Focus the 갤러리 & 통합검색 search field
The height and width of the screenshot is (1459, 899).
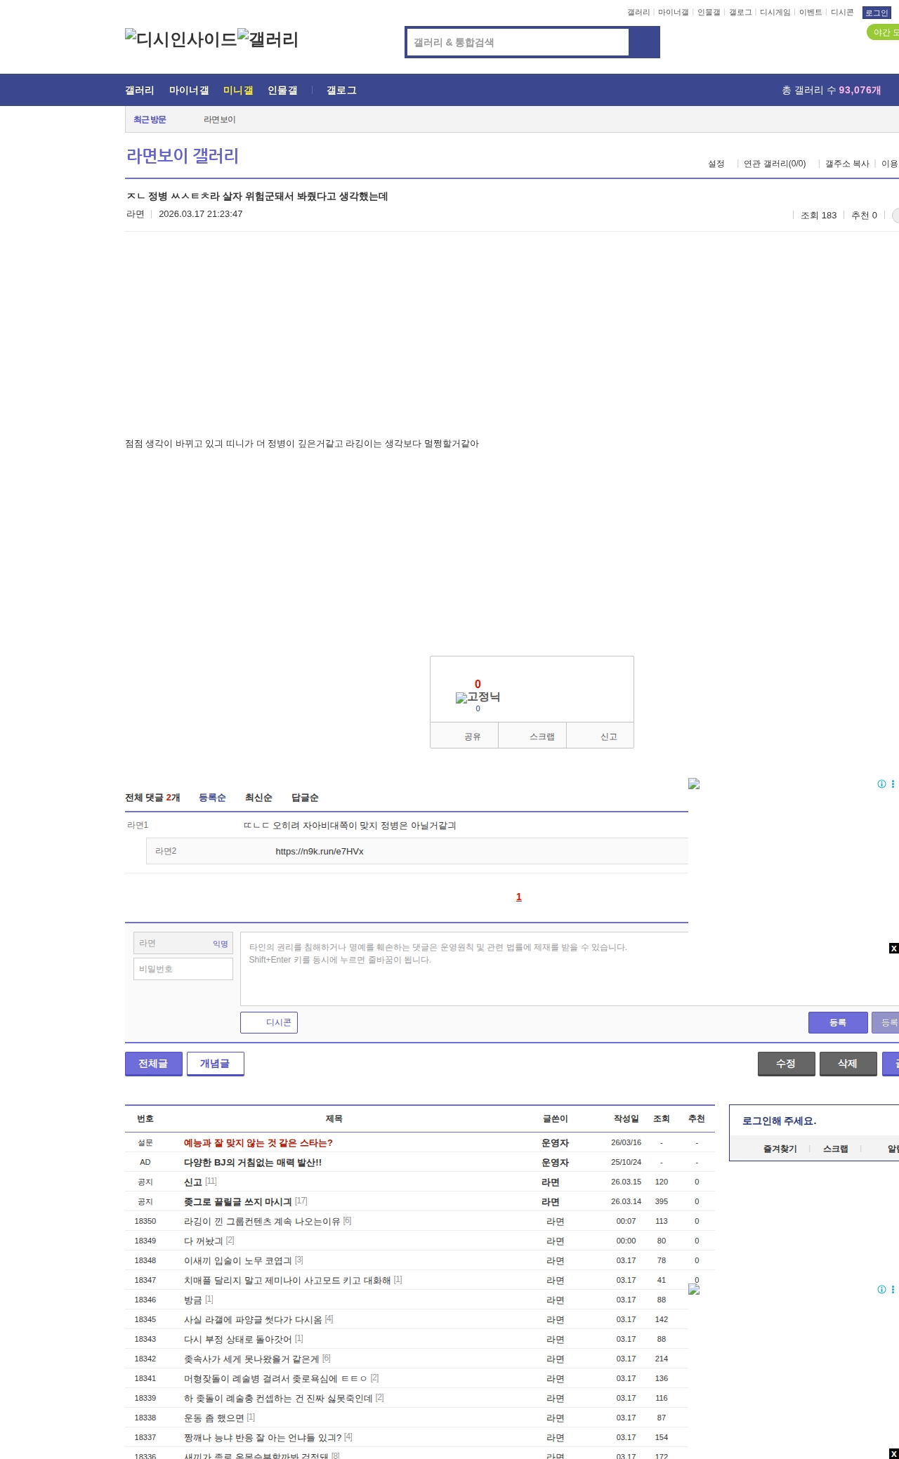coord(518,42)
